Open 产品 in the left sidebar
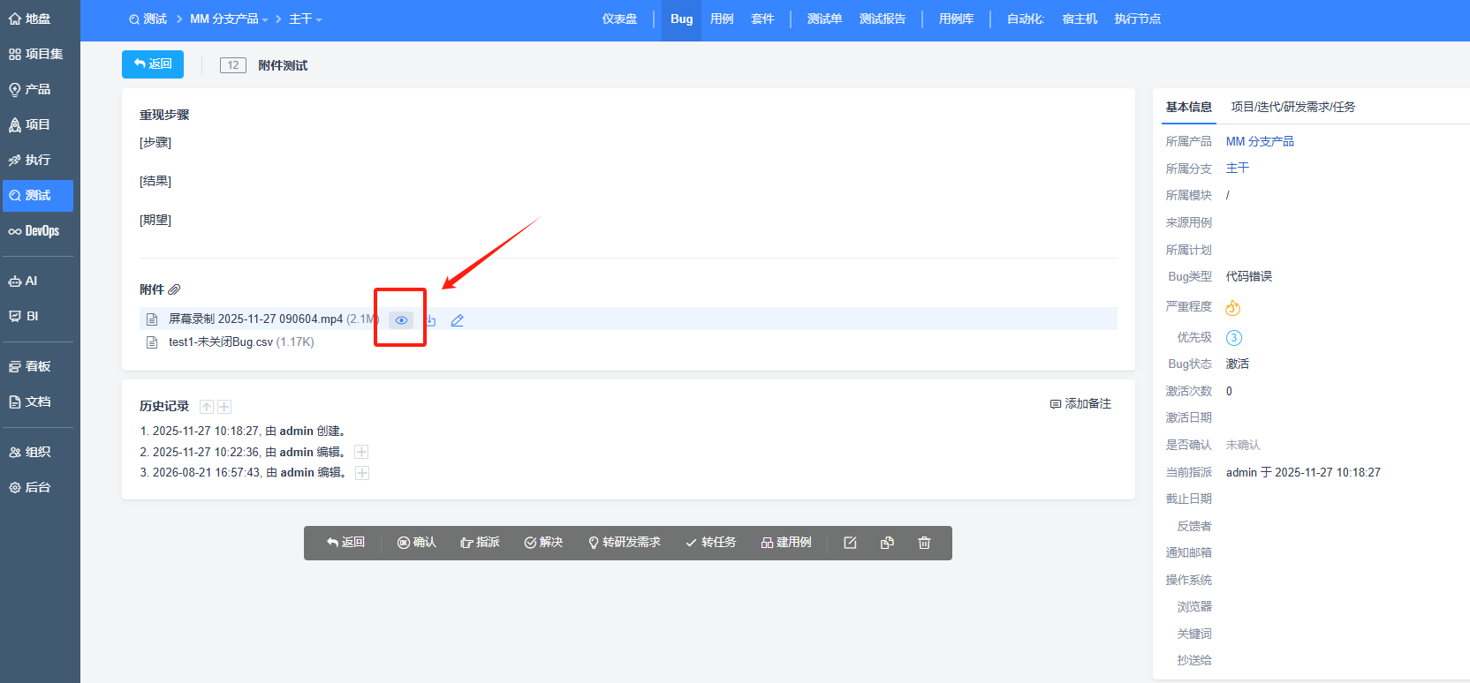Image resolution: width=1470 pixels, height=683 pixels. click(30, 89)
